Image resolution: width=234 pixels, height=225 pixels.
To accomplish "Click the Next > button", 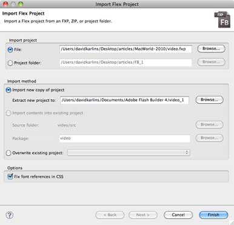I will click(x=143, y=215).
